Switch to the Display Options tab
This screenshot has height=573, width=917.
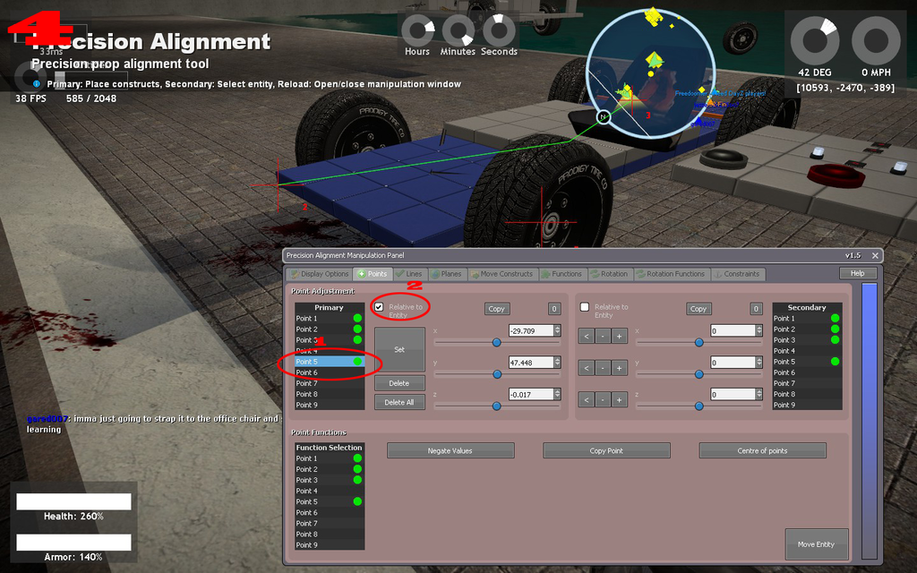[x=324, y=274]
